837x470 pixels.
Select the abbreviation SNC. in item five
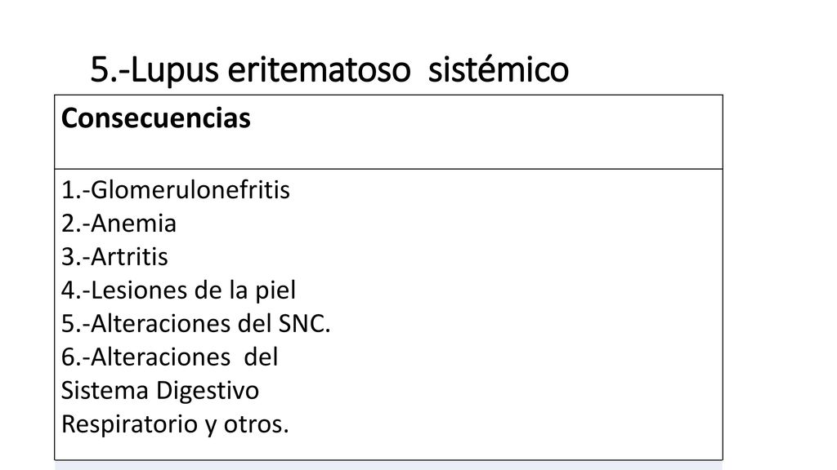[x=305, y=323]
